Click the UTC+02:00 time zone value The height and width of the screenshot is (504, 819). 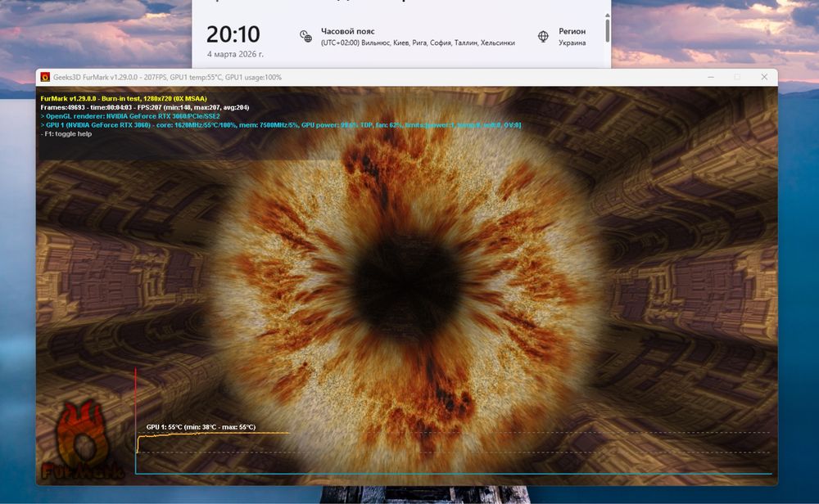pos(418,43)
